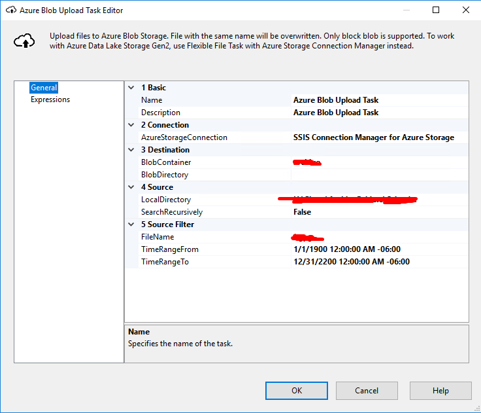Collapse the 4 Source section
Screen dimensions: 481x413
[131, 187]
